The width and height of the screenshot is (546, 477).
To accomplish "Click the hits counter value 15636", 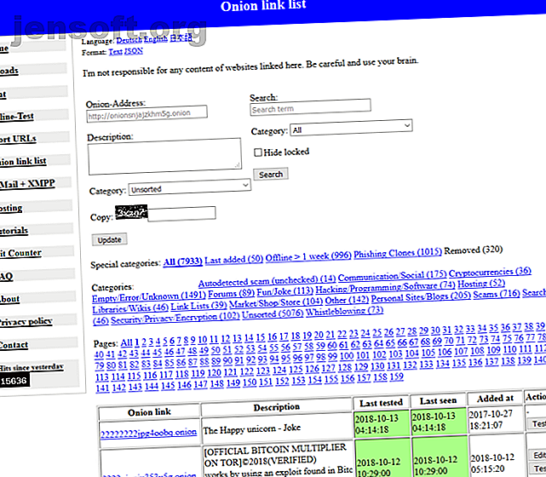I will tap(14, 381).
